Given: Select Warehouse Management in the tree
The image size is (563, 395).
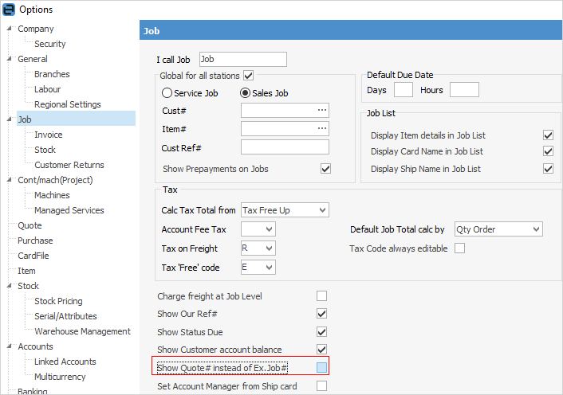Looking at the screenshot, I should (x=82, y=331).
